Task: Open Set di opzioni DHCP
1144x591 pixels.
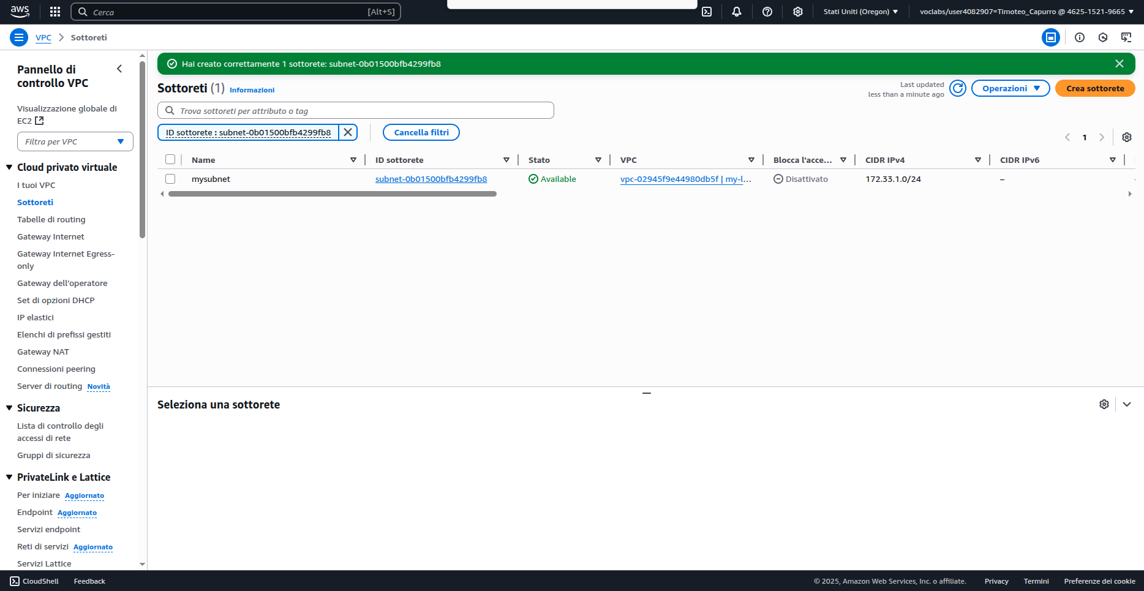Action: pos(56,300)
